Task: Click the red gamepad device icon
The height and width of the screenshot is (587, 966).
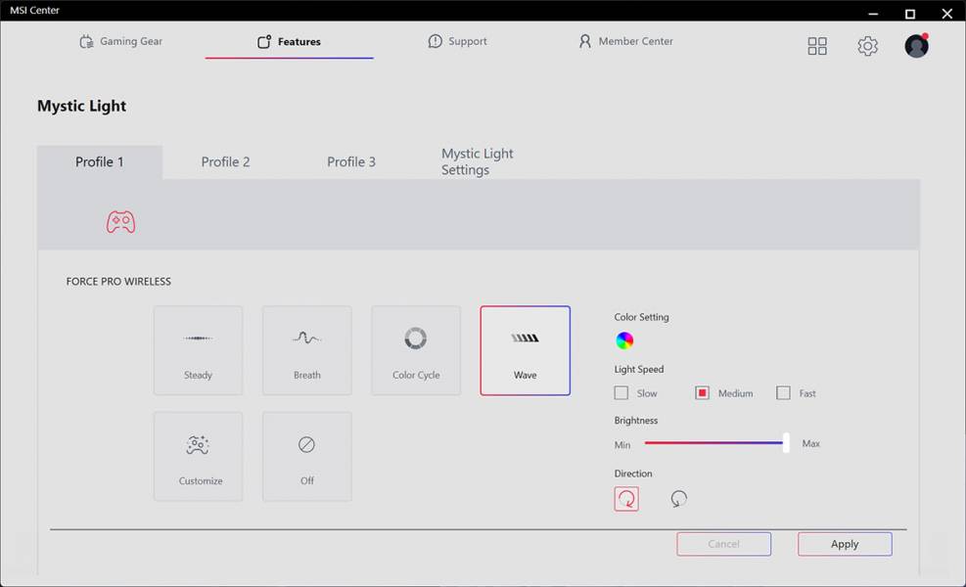Action: click(120, 222)
